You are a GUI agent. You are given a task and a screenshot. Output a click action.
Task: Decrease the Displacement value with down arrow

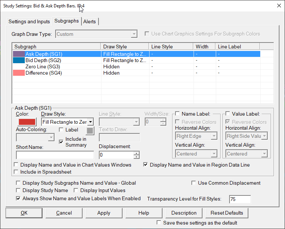click(136, 157)
